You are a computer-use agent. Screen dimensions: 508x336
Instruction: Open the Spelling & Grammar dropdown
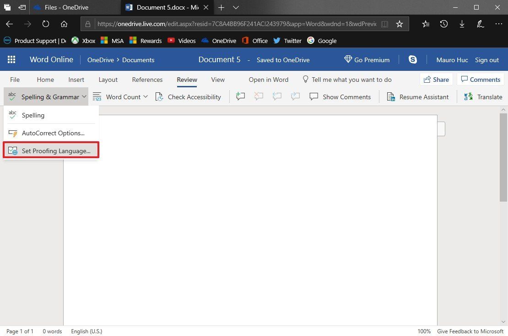coord(46,96)
